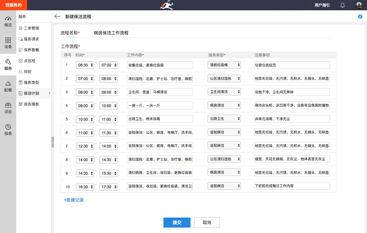Edit row 4 note 保持床头柜

292,106
